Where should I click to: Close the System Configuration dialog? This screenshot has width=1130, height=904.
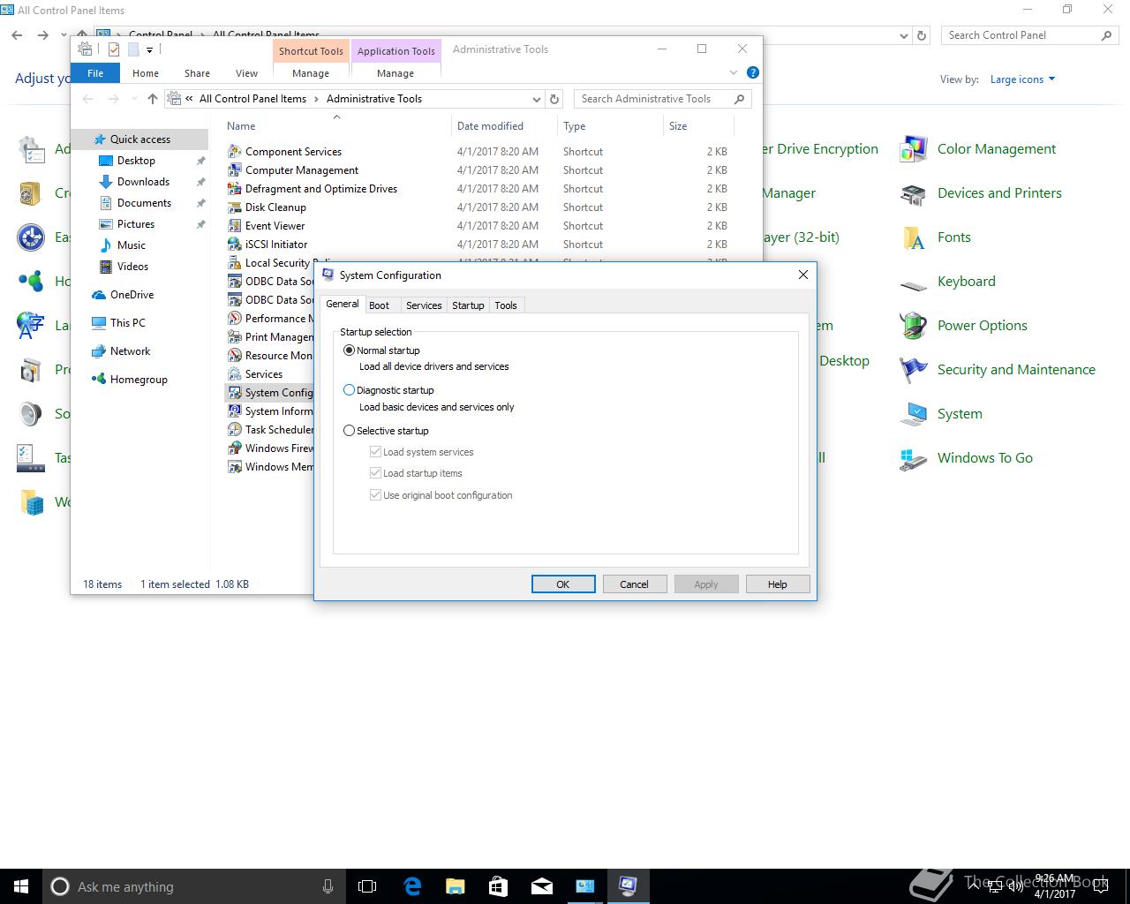click(802, 275)
